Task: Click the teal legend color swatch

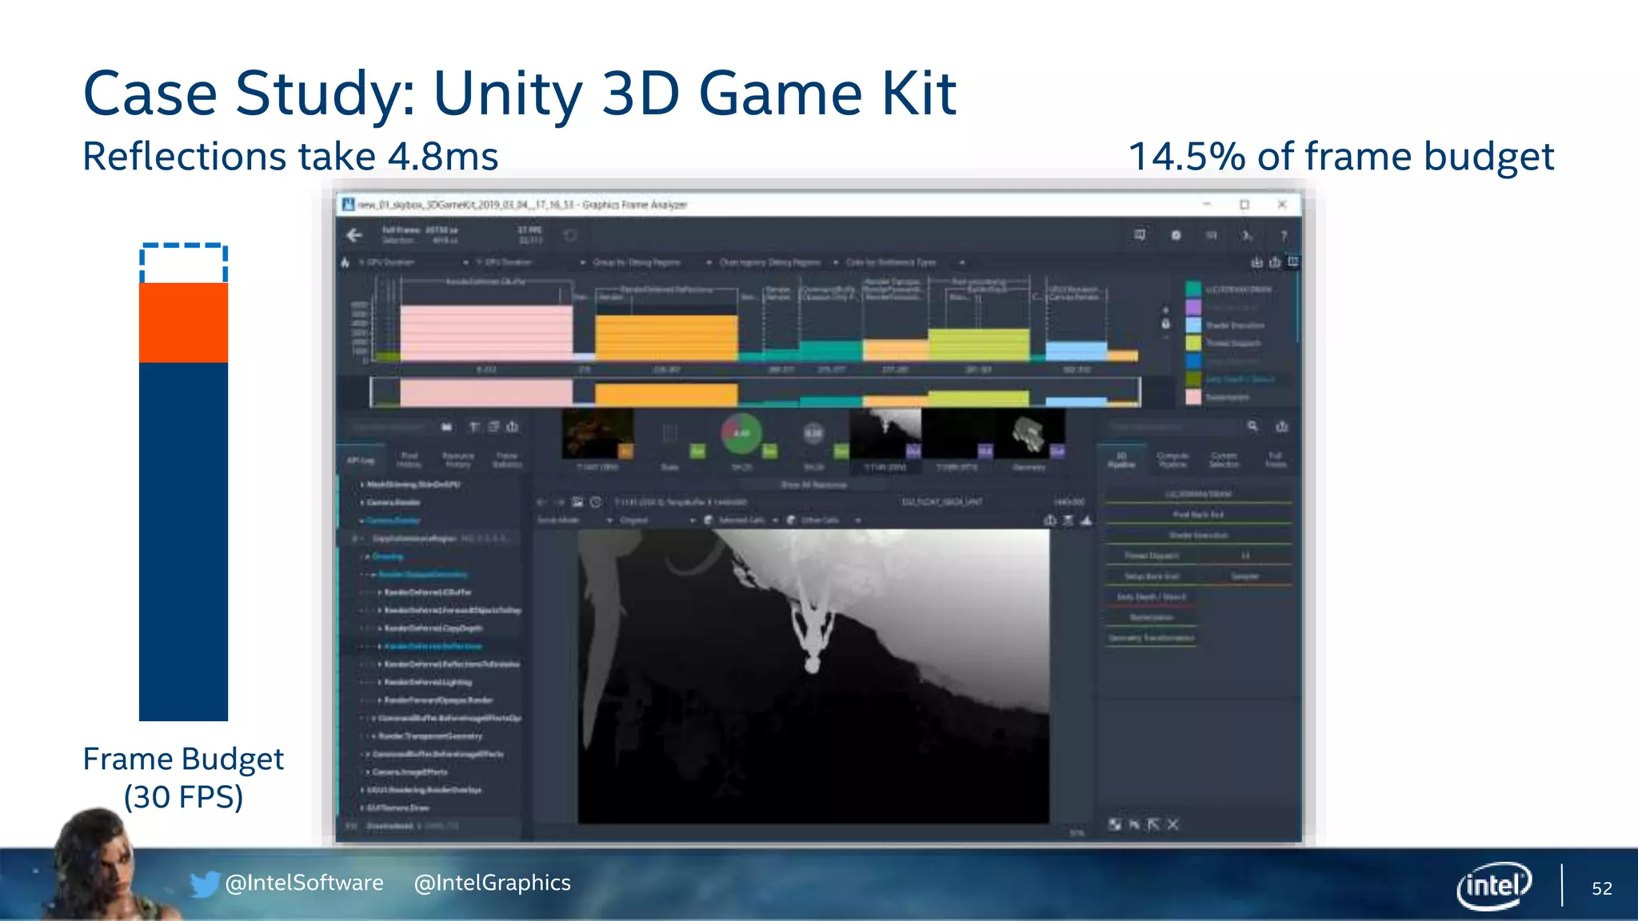Action: point(1193,289)
